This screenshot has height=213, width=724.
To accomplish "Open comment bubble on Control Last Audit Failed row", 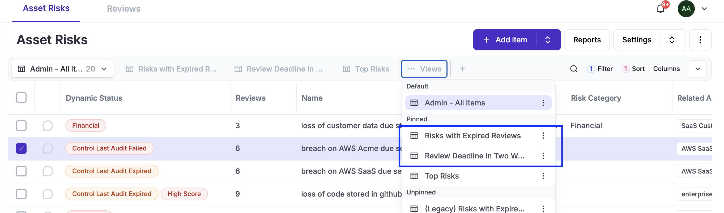I will pos(48,148).
